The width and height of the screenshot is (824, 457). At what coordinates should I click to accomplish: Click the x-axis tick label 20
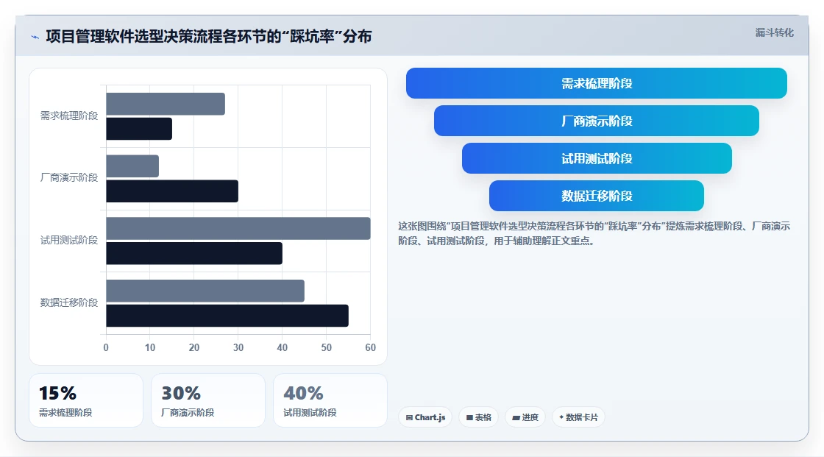pos(194,347)
